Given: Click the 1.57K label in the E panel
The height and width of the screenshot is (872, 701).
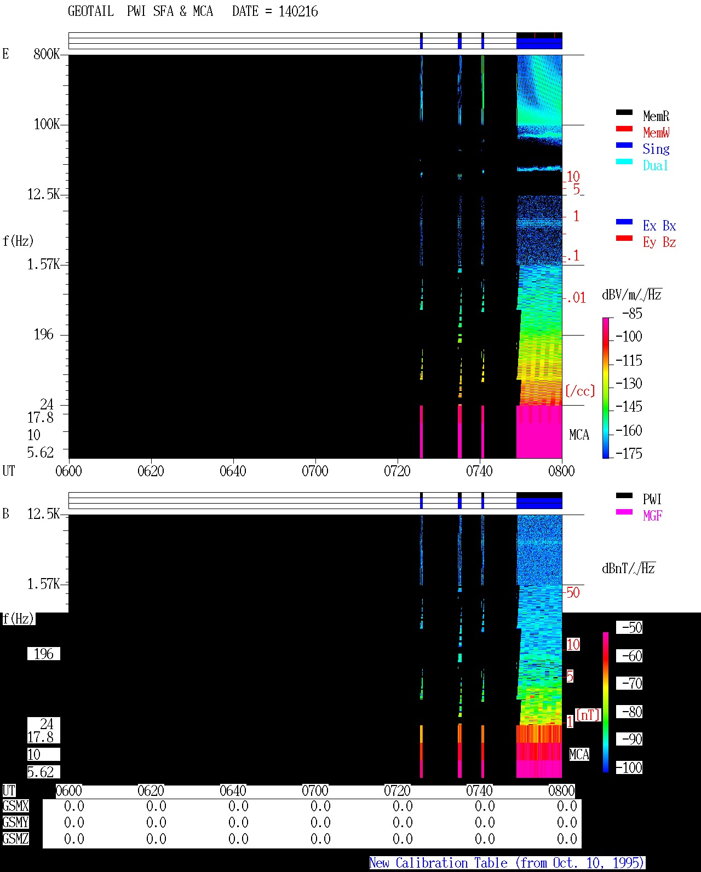Looking at the screenshot, I should (x=44, y=264).
